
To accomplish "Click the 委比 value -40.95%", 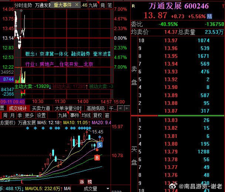I will click(x=168, y=24).
